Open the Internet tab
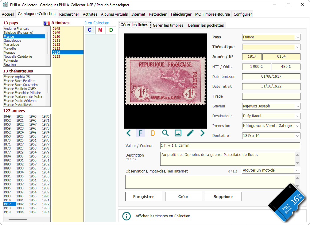The width and height of the screenshot is (310, 225). pyautogui.click(x=138, y=14)
